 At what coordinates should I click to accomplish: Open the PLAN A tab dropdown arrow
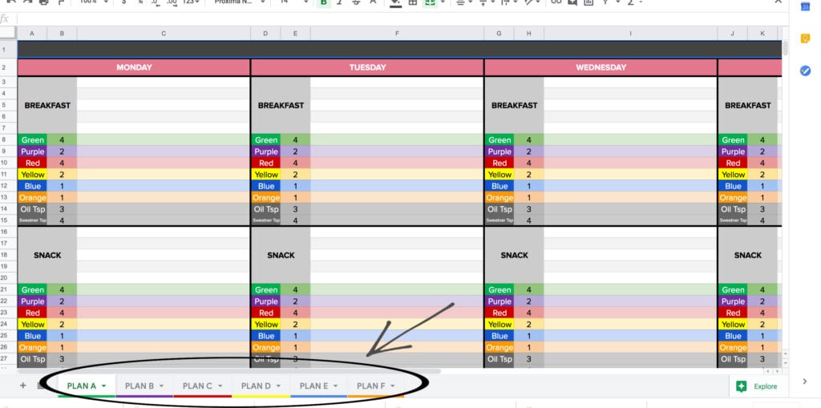(x=103, y=386)
